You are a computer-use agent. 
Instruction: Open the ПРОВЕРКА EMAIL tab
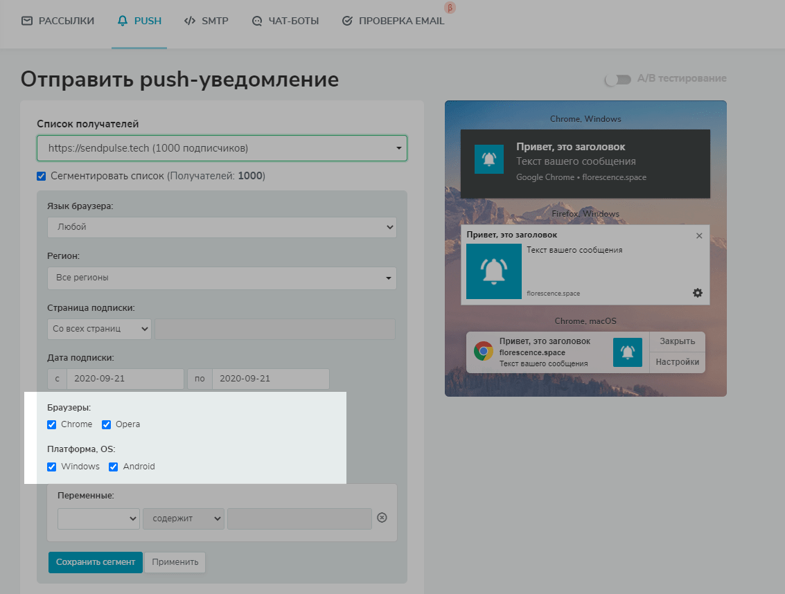pos(393,21)
